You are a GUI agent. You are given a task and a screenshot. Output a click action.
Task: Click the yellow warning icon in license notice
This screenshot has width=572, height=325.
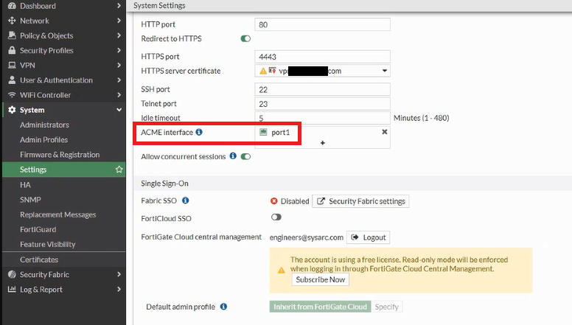[282, 270]
